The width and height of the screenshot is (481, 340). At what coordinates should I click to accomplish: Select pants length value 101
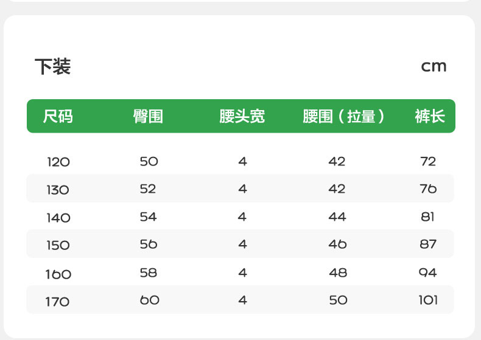(x=428, y=300)
